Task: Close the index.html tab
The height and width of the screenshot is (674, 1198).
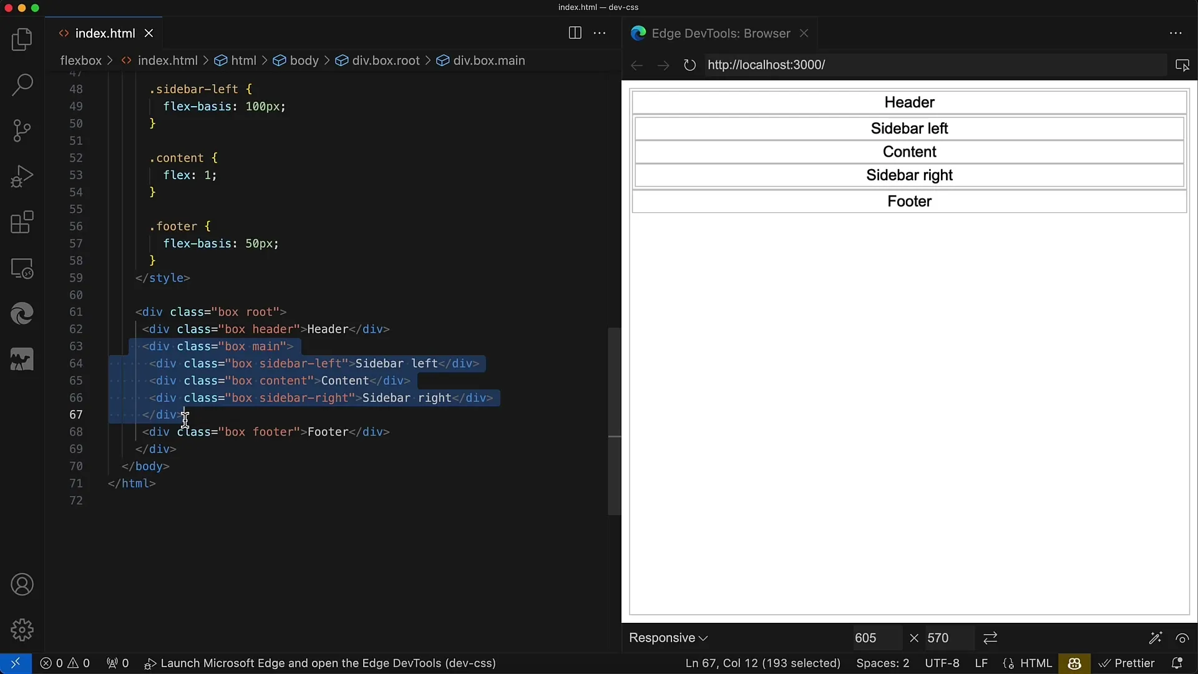Action: 149,33
